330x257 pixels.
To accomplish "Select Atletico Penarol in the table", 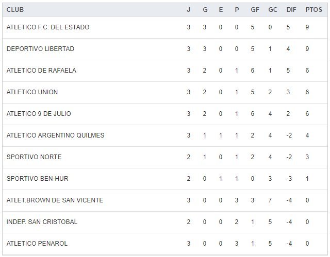I will coord(37,244).
